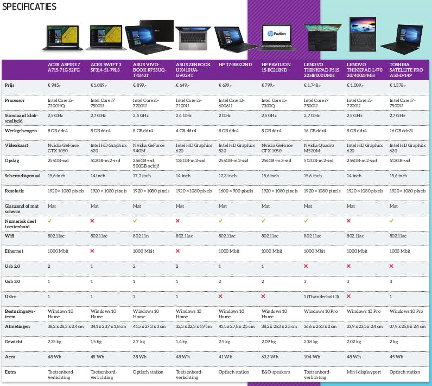
Task: Click the 104 Wh battery cell
Action: pyautogui.click(x=312, y=357)
